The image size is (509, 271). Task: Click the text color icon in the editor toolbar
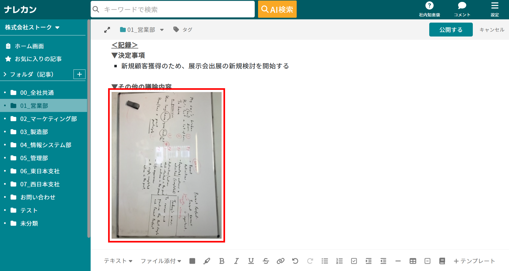tap(192, 261)
